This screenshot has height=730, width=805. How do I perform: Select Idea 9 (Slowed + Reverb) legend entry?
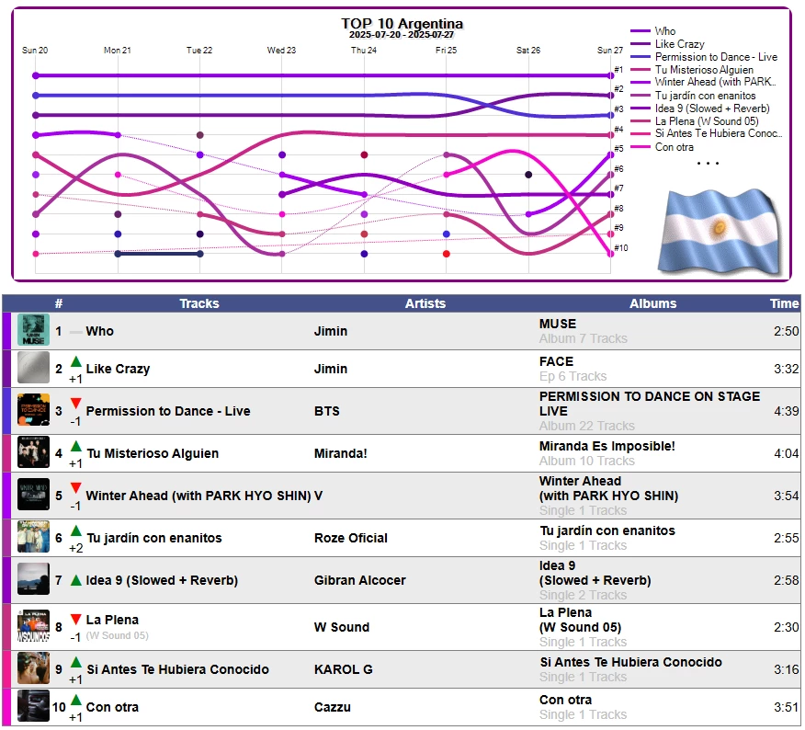(712, 108)
